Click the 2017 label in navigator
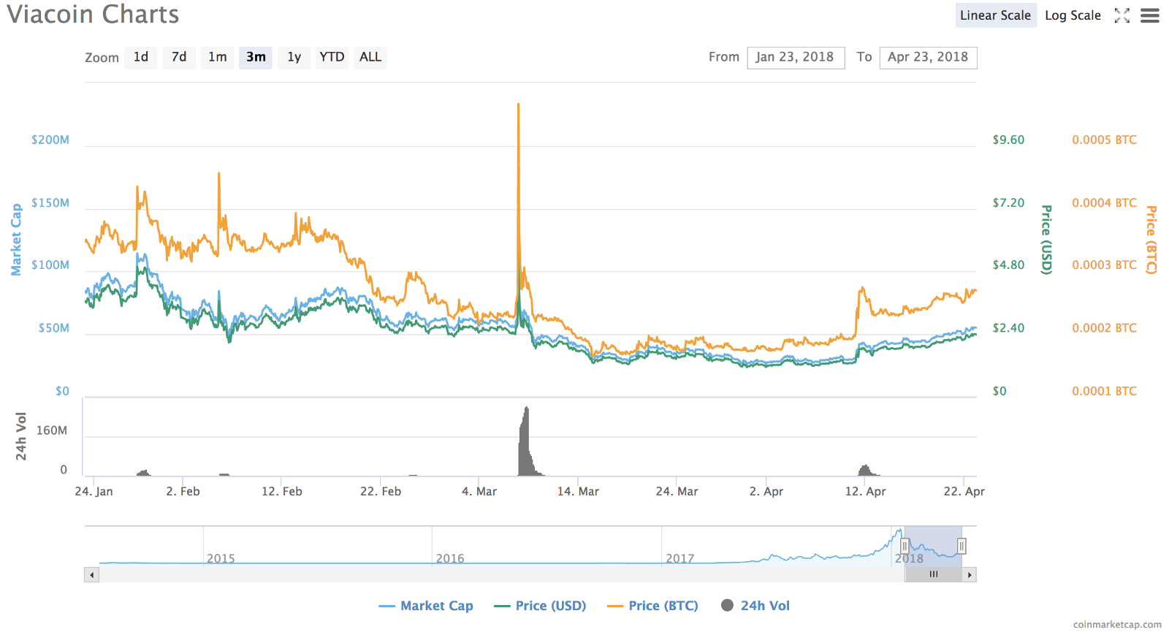This screenshot has width=1169, height=635. coord(680,558)
